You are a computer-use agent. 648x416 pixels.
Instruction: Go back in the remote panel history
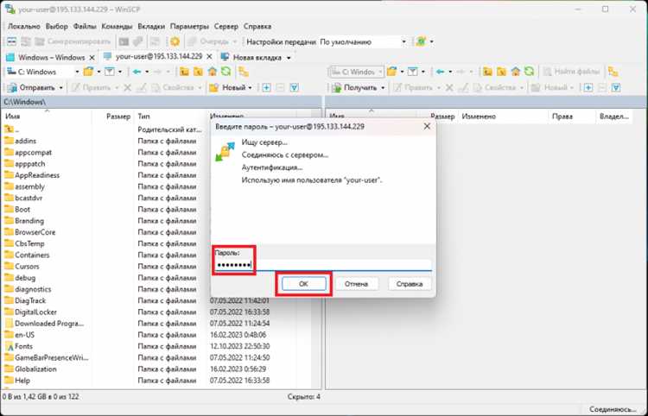click(440, 72)
